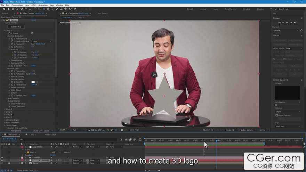Click the Take Snapshot camera icon

coord(122,130)
